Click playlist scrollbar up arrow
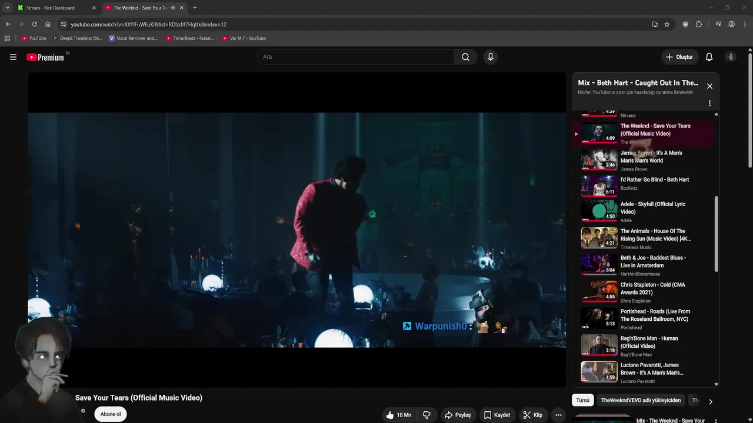 716,114
